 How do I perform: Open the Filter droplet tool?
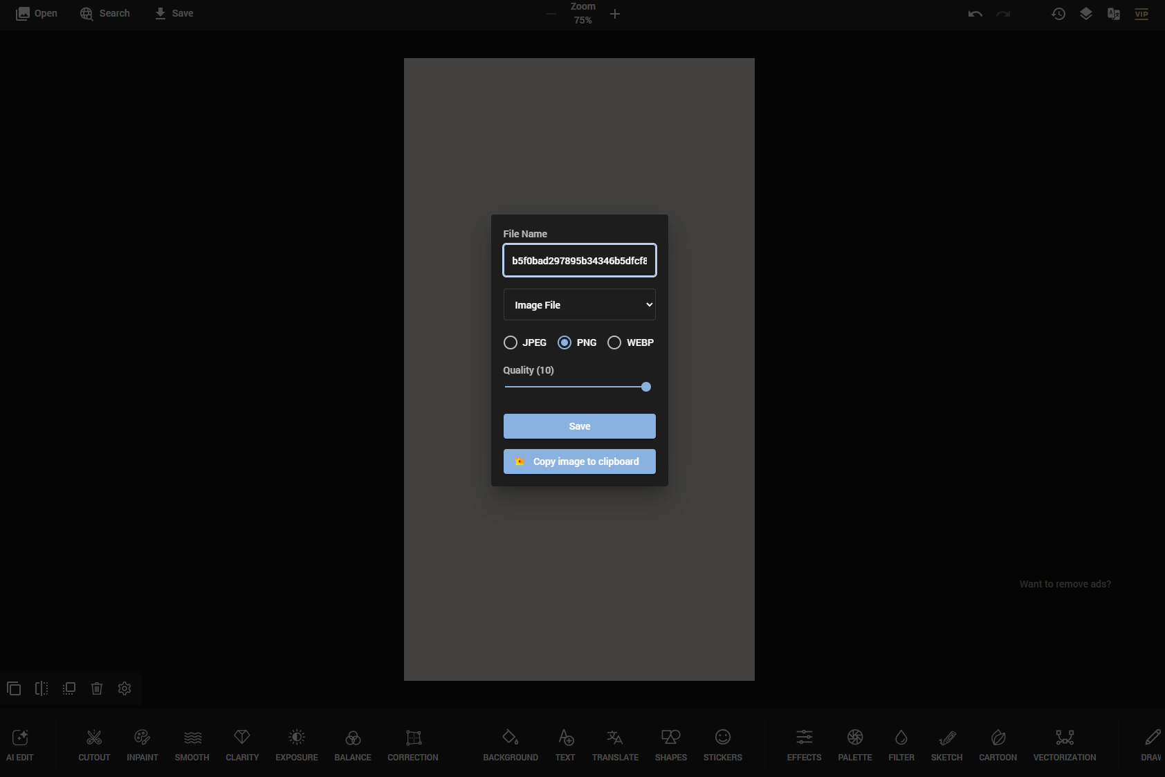(x=901, y=744)
